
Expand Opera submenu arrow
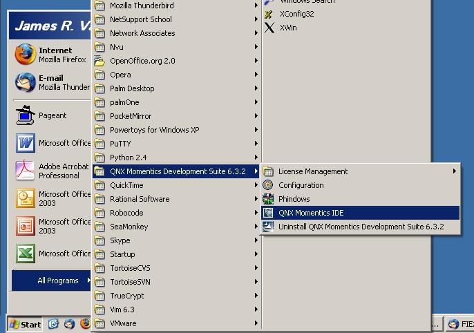[x=256, y=75]
